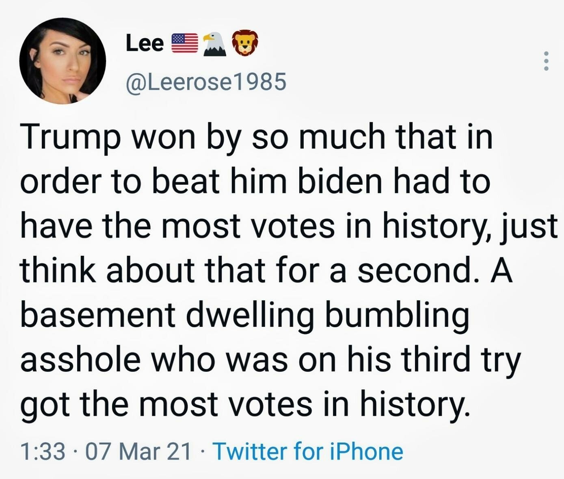Screen dimensions: 564x479
Task: Open the three-dot more options menu
Action: coord(546,61)
